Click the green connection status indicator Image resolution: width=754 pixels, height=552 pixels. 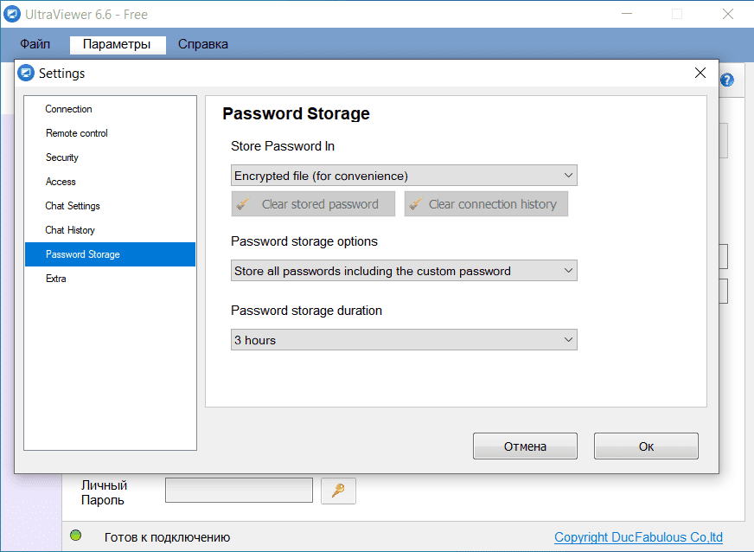76,536
